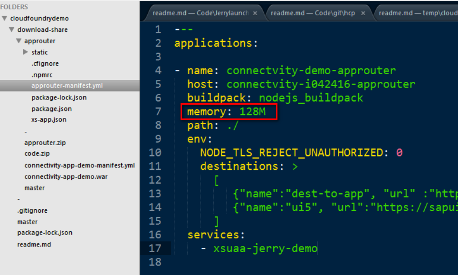Switch to readme.md temp\cloud tab
Viewport: 458px width, 275px height.
tap(418, 13)
